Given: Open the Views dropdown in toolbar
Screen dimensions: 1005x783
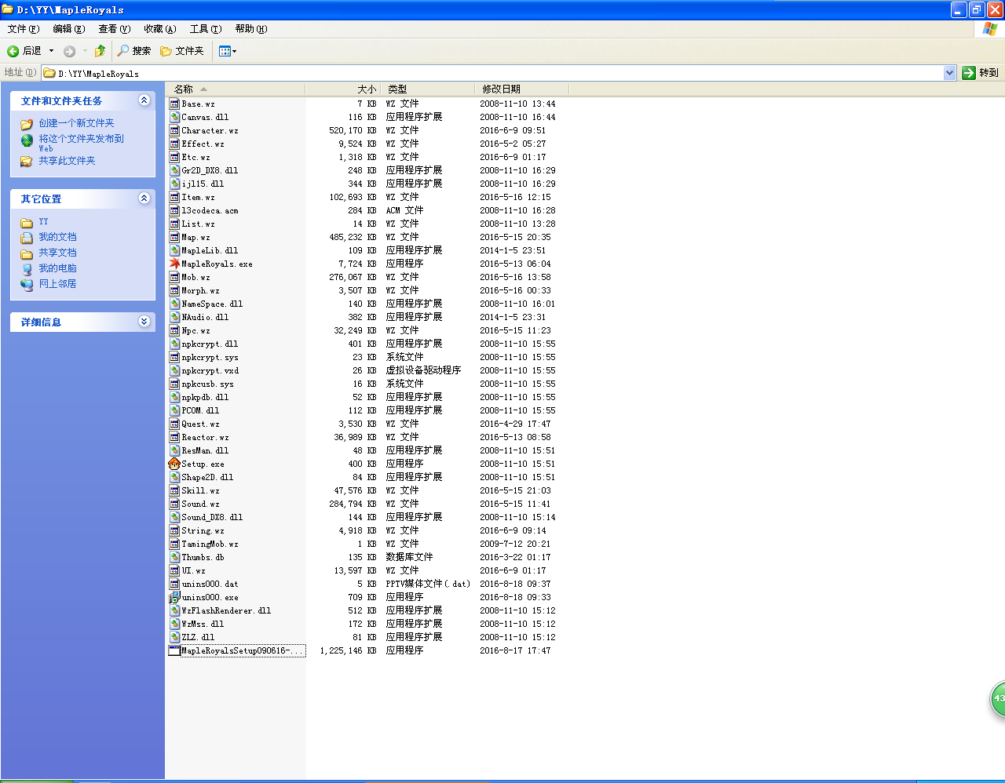Looking at the screenshot, I should (228, 51).
